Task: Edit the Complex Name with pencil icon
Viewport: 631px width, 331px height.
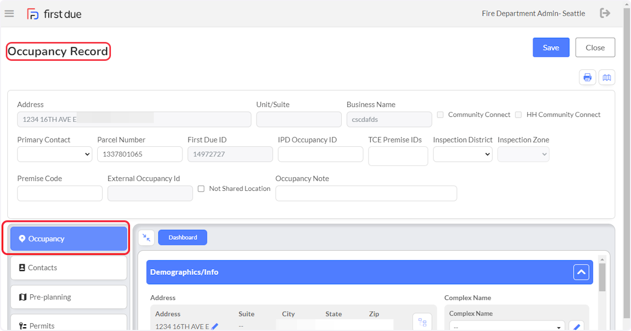Action: tap(576, 327)
